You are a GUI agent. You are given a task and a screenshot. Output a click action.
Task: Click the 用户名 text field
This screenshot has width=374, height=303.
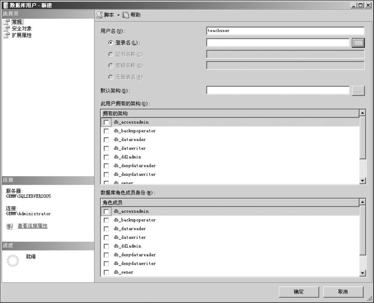(285, 31)
